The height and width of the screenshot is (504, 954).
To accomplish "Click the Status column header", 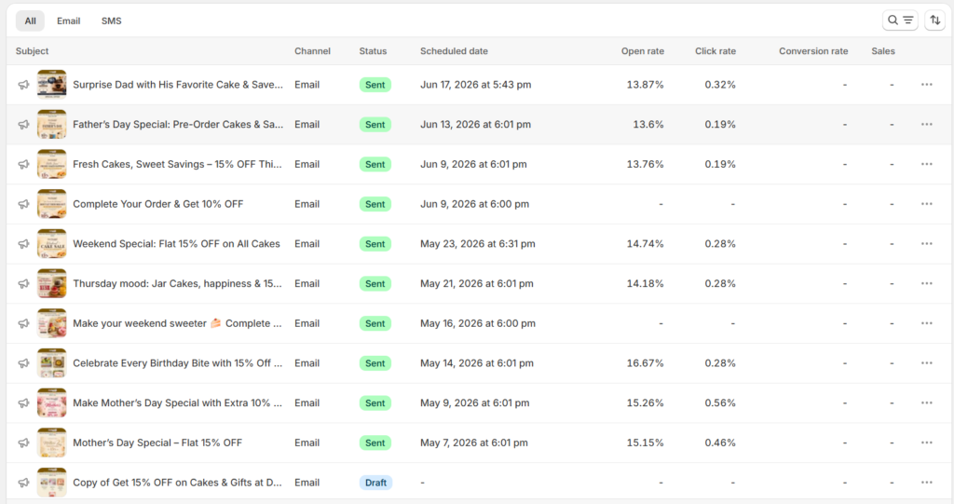I will click(373, 51).
